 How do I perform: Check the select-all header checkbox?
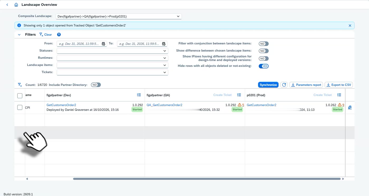[20, 96]
